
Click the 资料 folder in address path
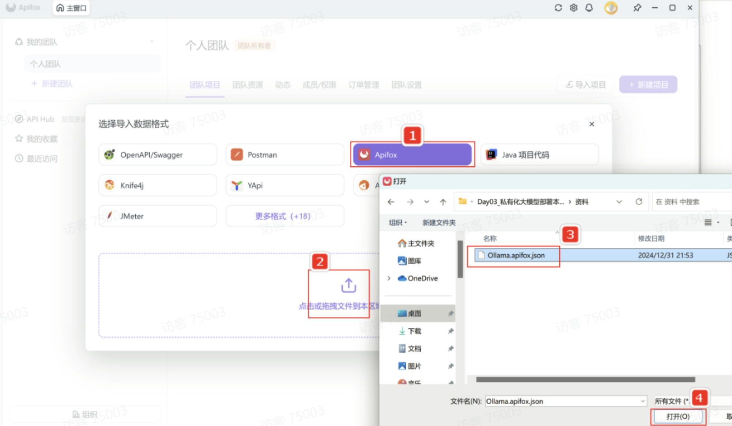pos(581,202)
